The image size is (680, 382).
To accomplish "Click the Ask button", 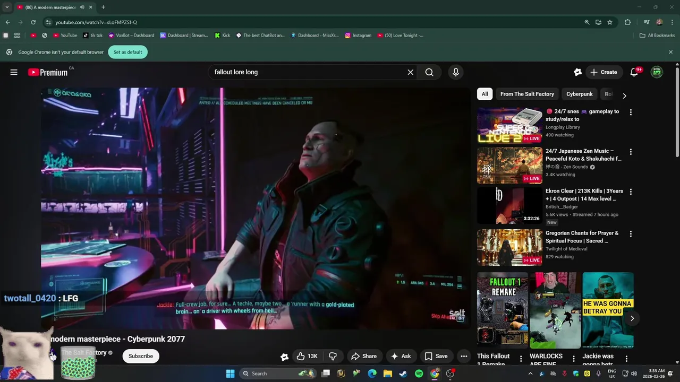I will pyautogui.click(x=401, y=356).
